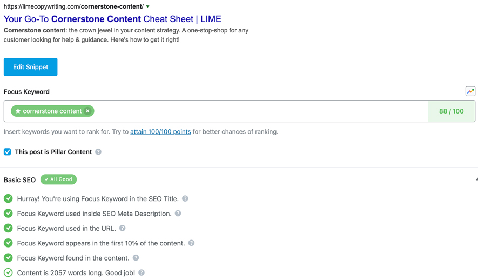Click inside the Focus Keyword input field
This screenshot has width=478, height=280.
pyautogui.click(x=259, y=111)
